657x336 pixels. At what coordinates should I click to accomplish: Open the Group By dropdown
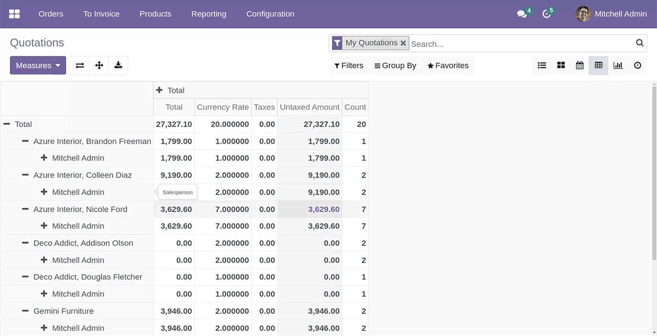coord(395,65)
